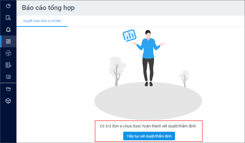The height and width of the screenshot is (143, 245).
Task: Click Tiếp tục xét duyệt/thẩm định button
Action: [149, 136]
